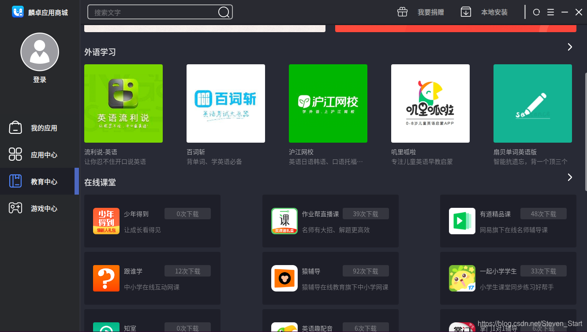The width and height of the screenshot is (587, 332).
Task: Click the gift box donation icon
Action: (402, 12)
